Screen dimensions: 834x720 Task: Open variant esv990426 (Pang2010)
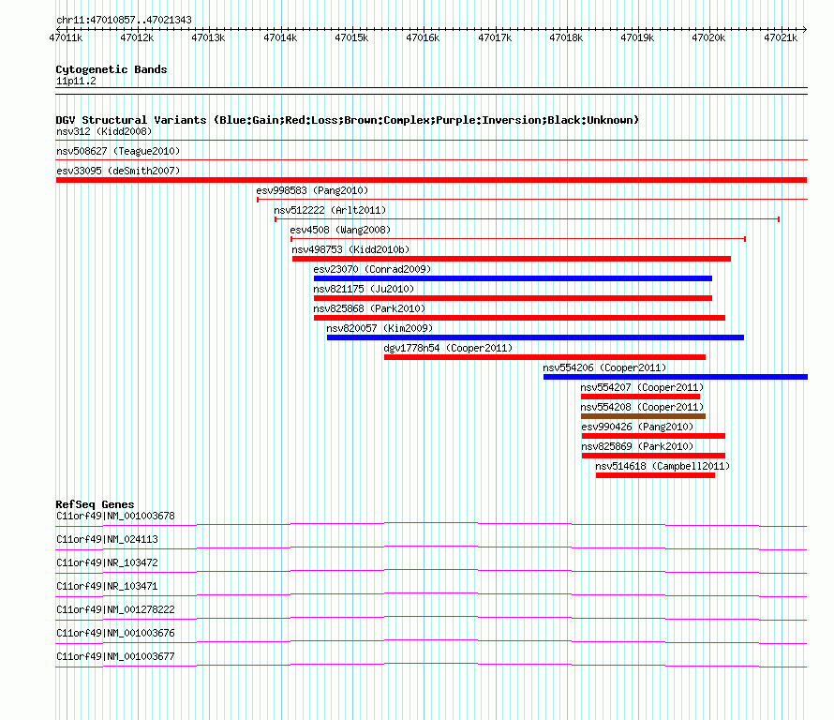637,427
